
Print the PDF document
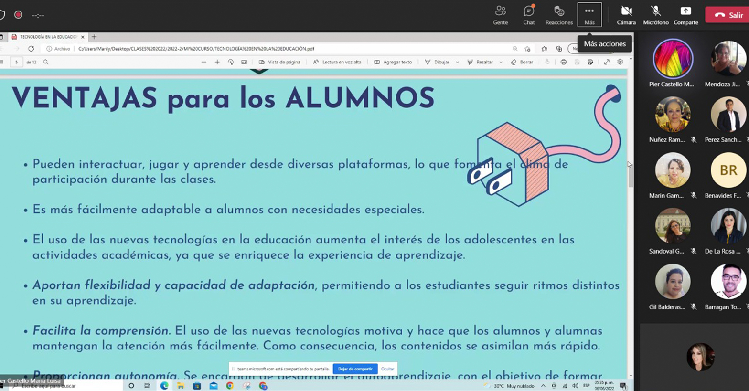(564, 62)
